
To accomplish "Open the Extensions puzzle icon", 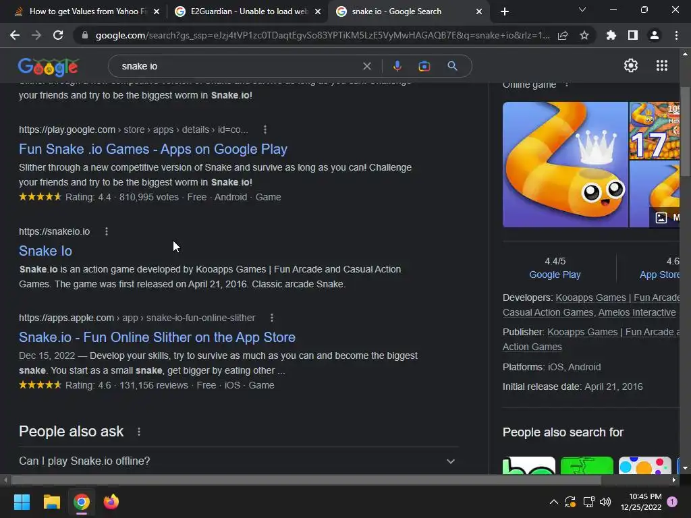I will pos(611,35).
